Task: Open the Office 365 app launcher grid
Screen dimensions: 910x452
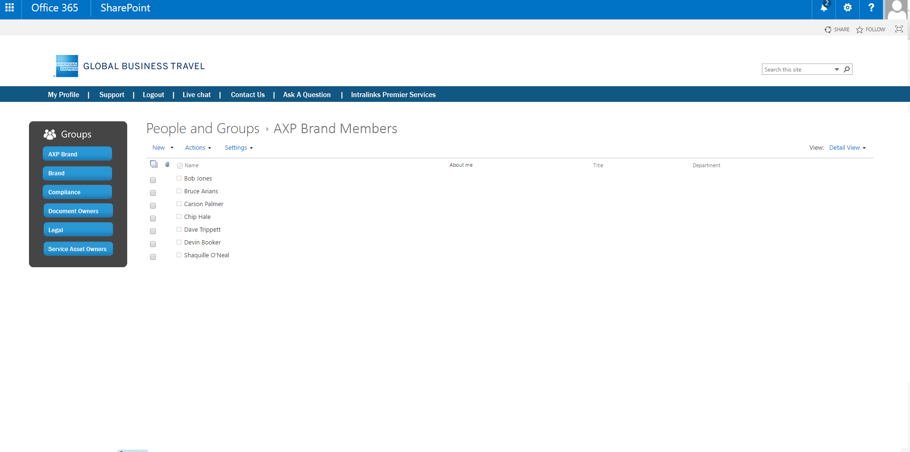Action: 9,8
